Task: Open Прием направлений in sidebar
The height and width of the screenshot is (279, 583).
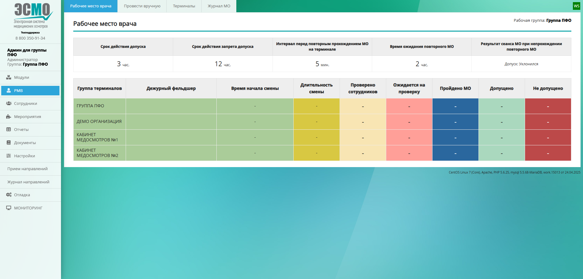Action: click(28, 169)
